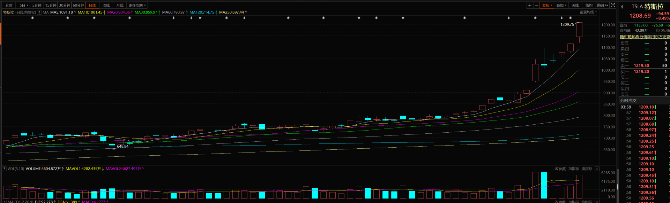670x203 pixels.
Task: Select the 日线 daily chart tab
Action: pos(92,5)
